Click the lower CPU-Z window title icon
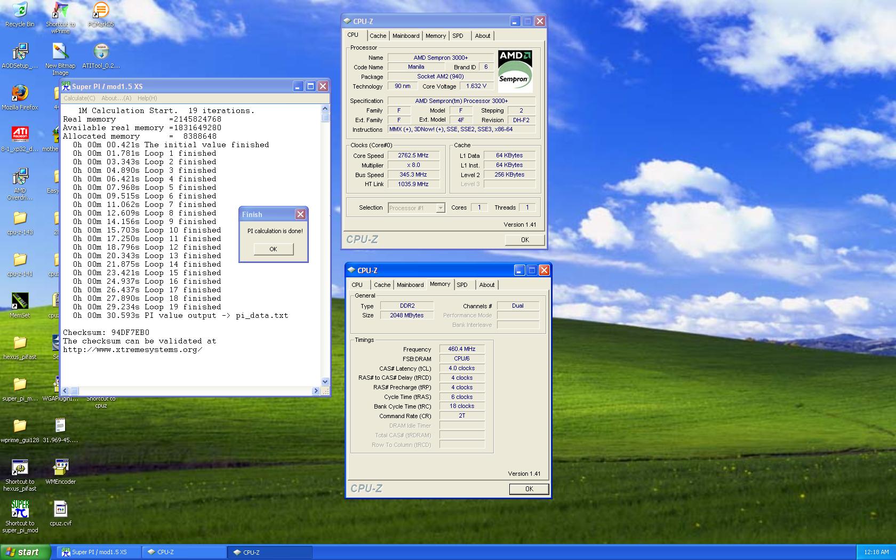 pyautogui.click(x=351, y=270)
